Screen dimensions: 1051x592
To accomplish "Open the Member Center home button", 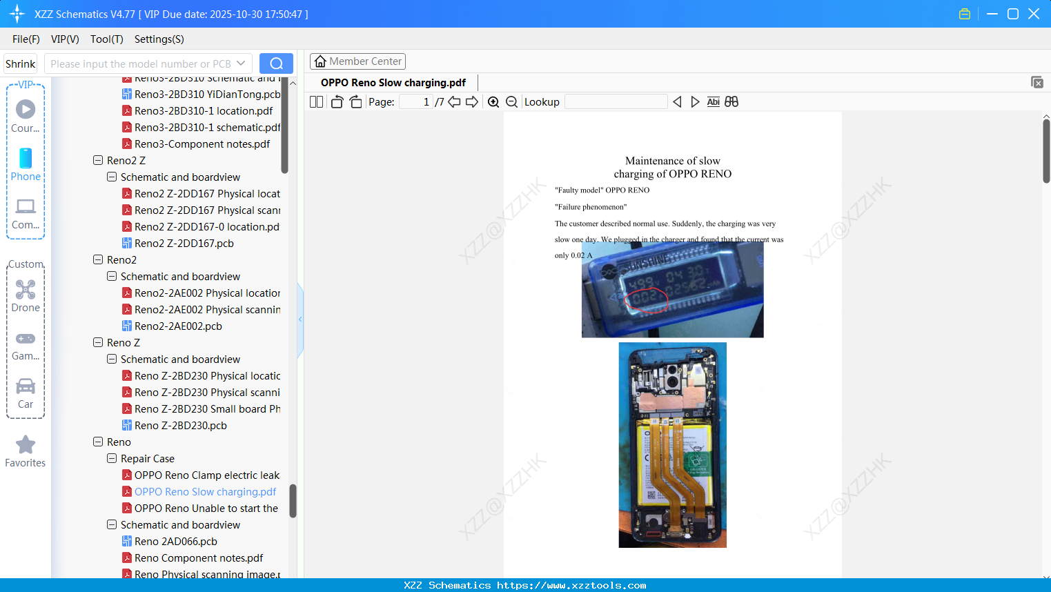I will 357,61.
